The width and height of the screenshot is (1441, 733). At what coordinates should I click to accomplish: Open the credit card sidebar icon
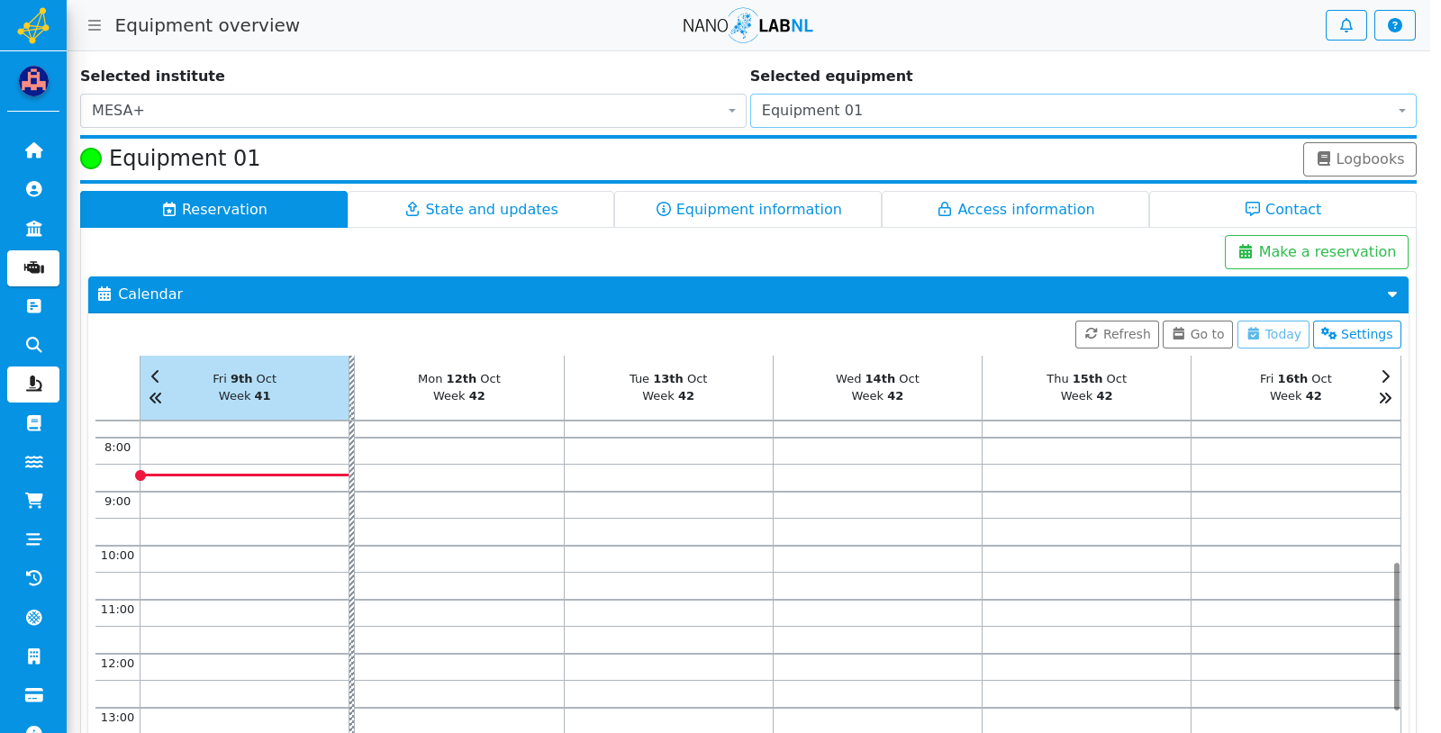(x=33, y=695)
